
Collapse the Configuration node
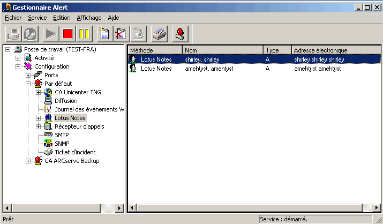[18, 66]
